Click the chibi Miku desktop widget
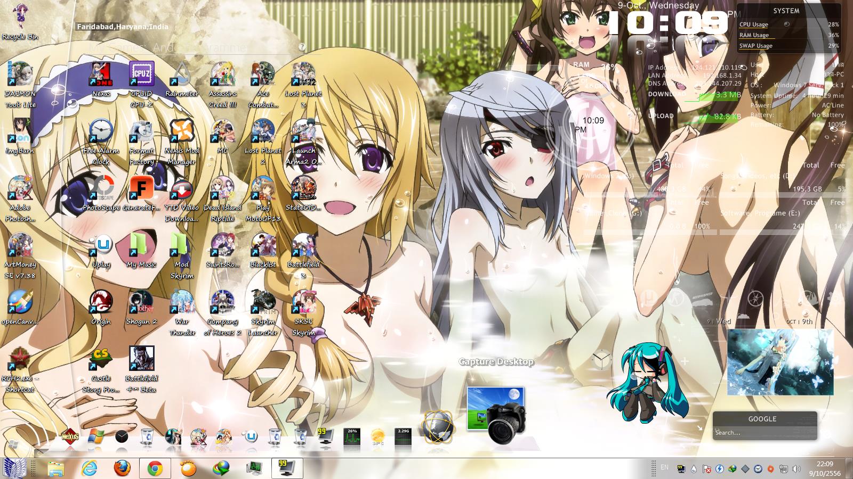The height and width of the screenshot is (479, 853). pyautogui.click(x=647, y=382)
